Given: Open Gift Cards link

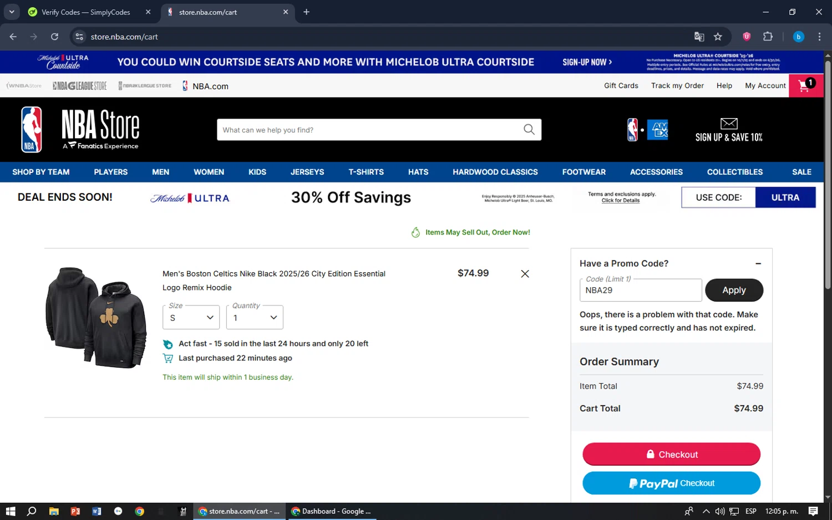Looking at the screenshot, I should (621, 85).
